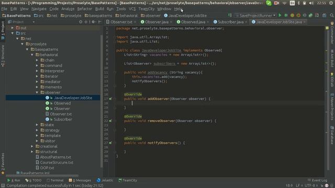This screenshot has height=188, width=335.
Task: Open the Maven Projects side panel
Action: click(x=332, y=107)
